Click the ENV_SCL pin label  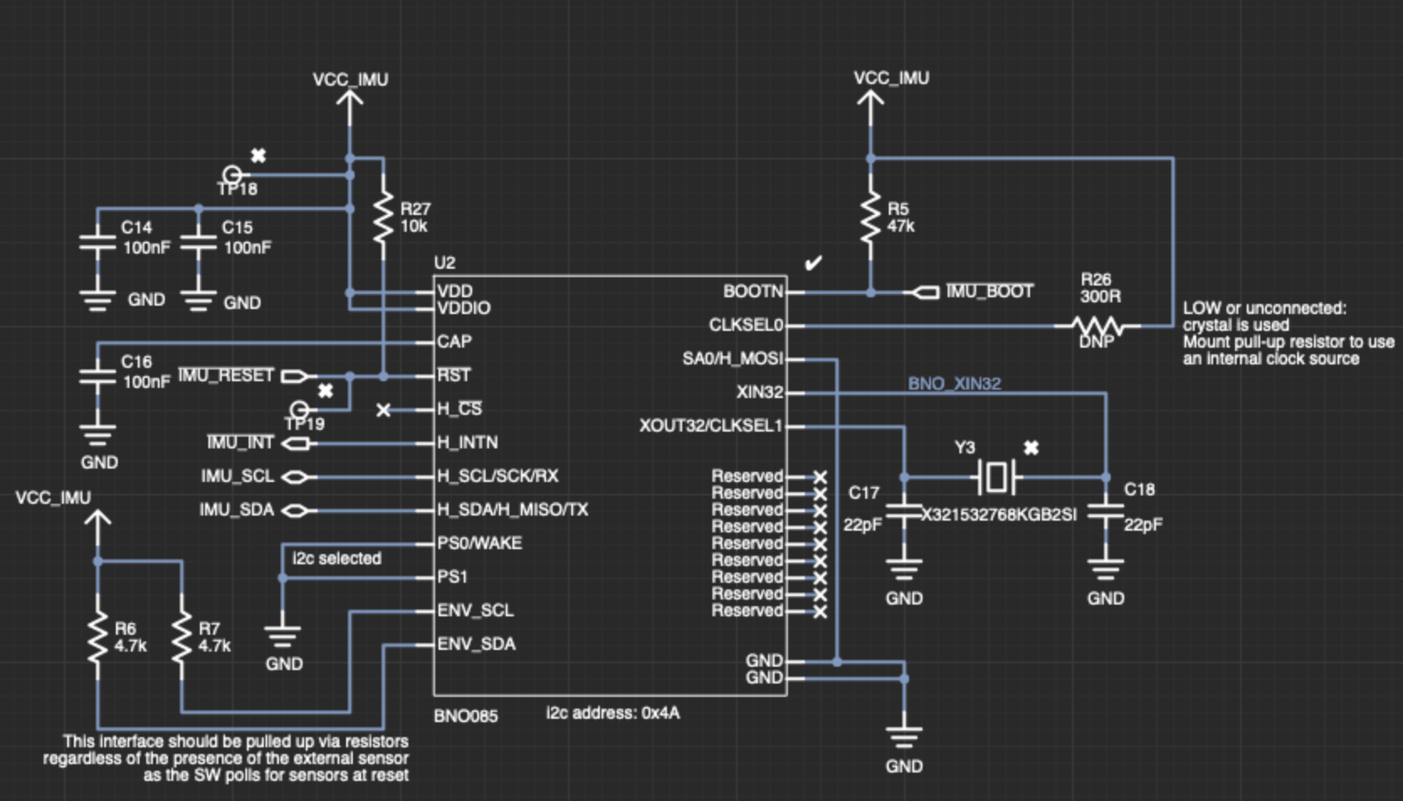[x=476, y=610]
